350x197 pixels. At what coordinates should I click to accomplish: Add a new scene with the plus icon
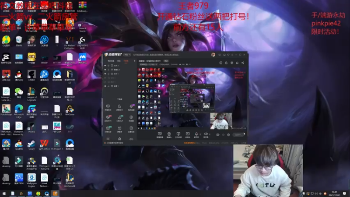tap(134, 61)
